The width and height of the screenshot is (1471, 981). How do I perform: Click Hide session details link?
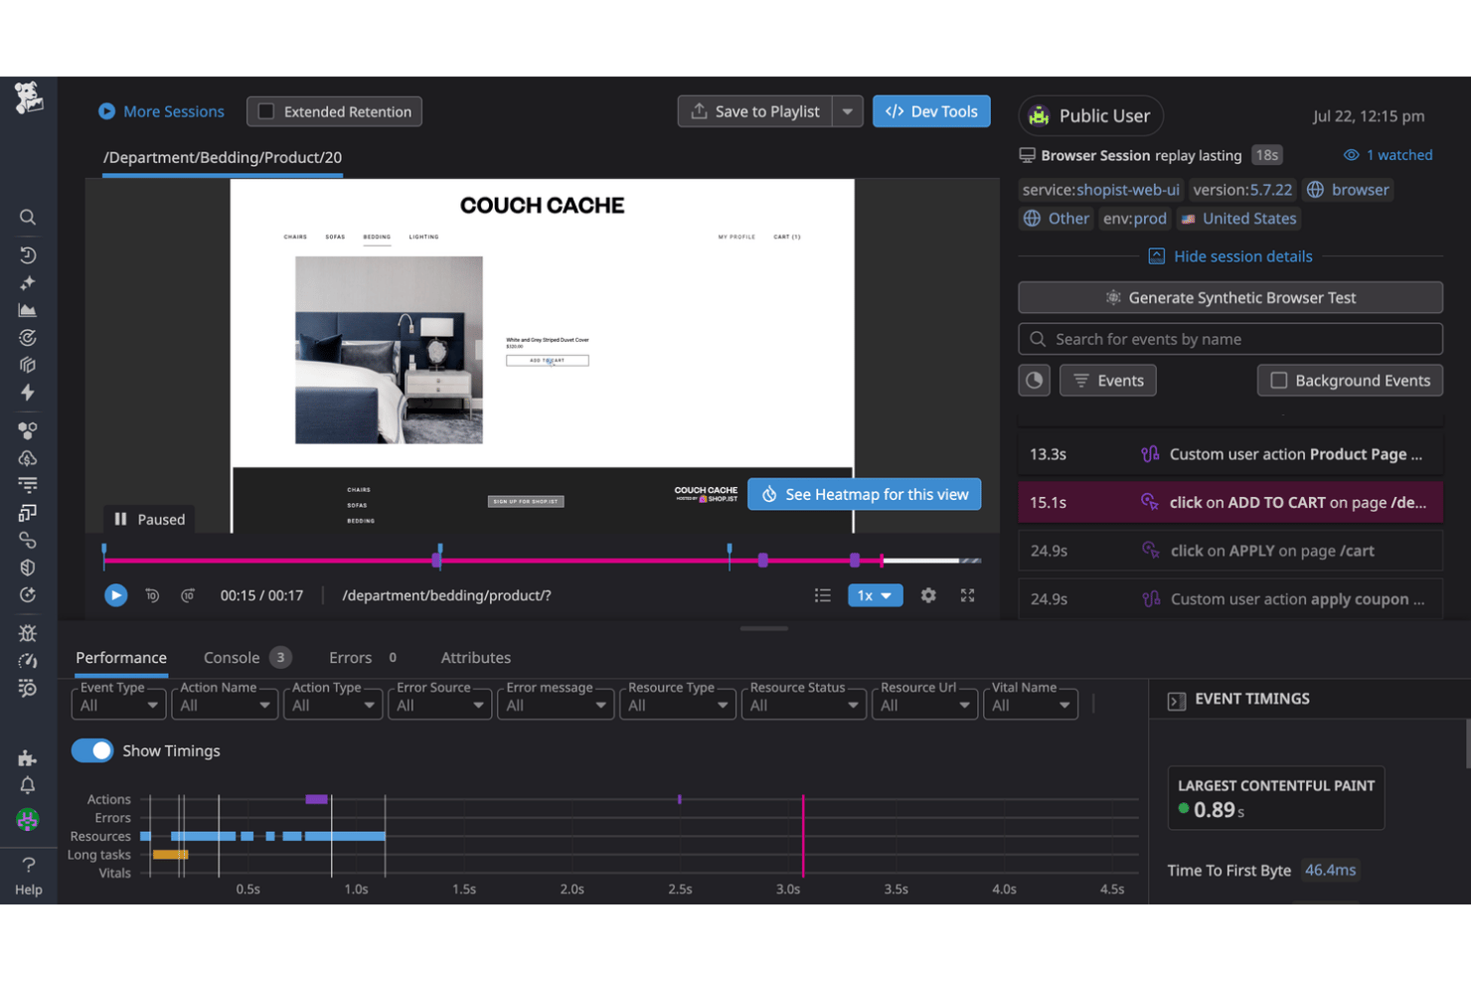click(1230, 256)
